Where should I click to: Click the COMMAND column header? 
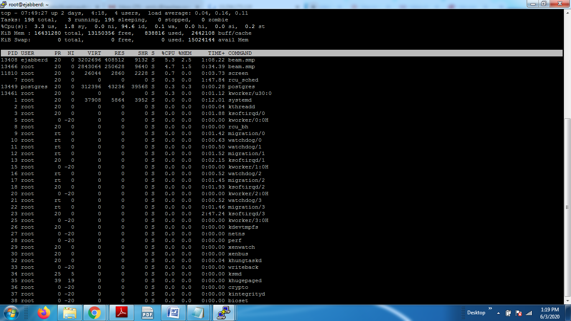(240, 53)
